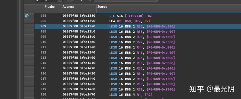Viewport: 241px width, 99px height.
Task: Select row number 905
Action: (x=43, y=16)
